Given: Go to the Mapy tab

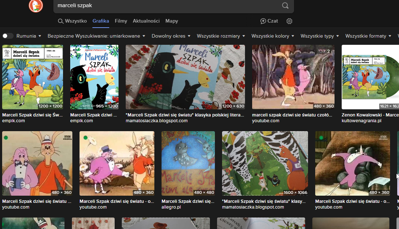Looking at the screenshot, I should (172, 21).
